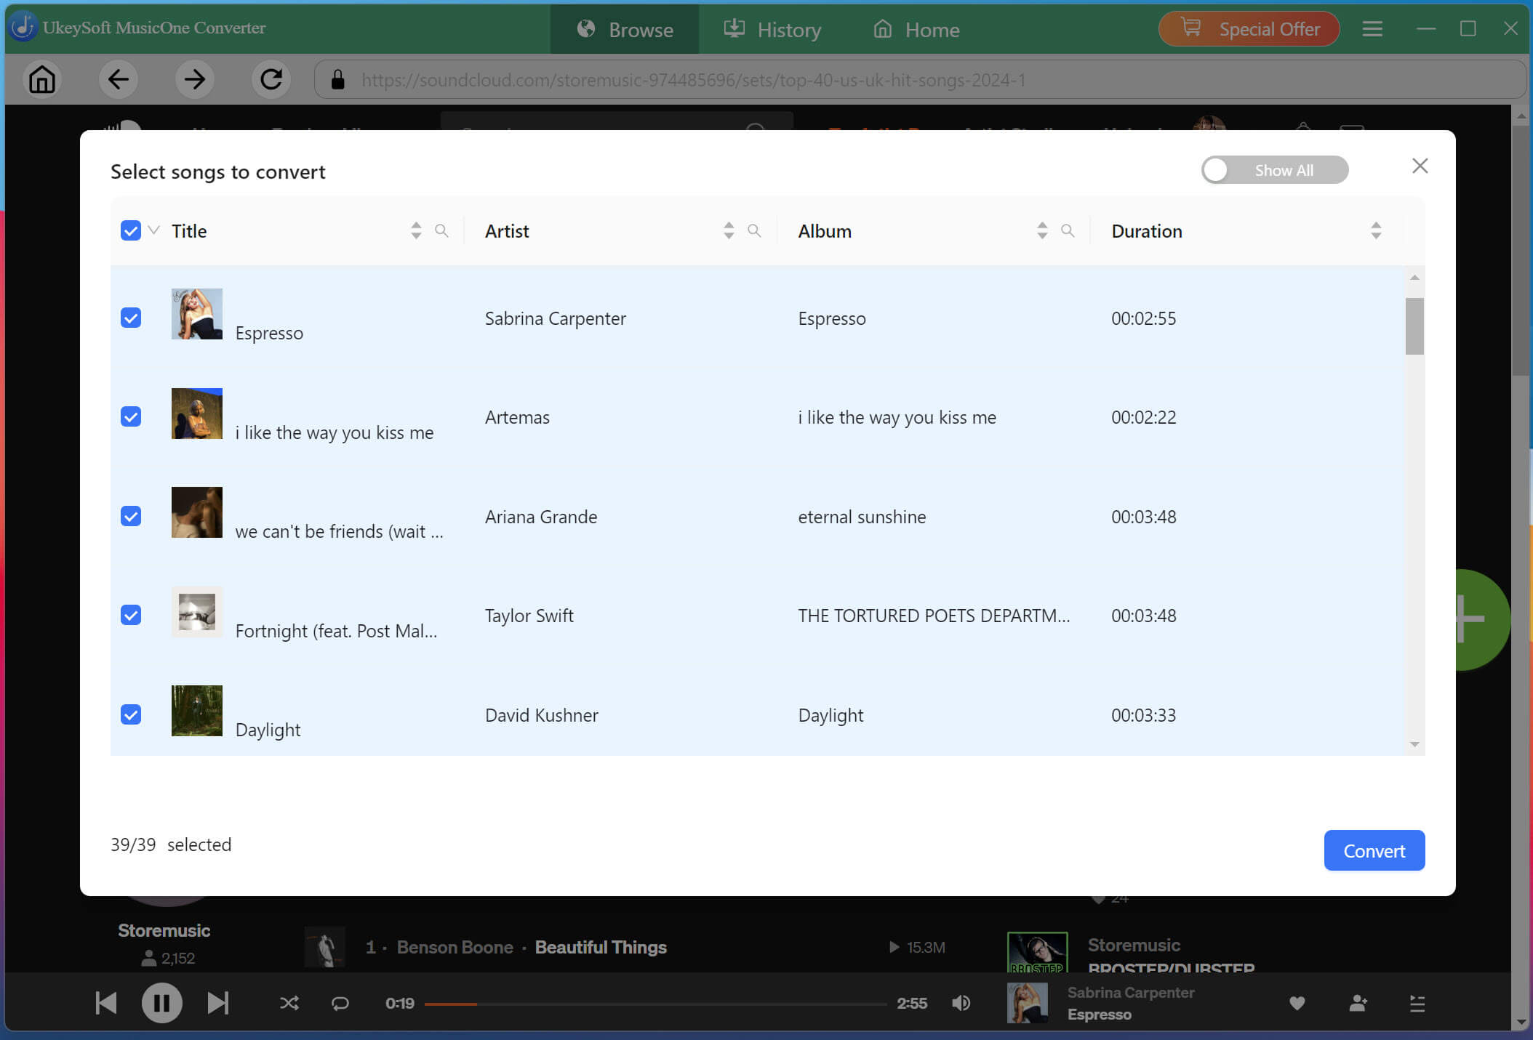Click the 00:02:55 duration value
This screenshot has width=1533, height=1040.
click(x=1143, y=318)
